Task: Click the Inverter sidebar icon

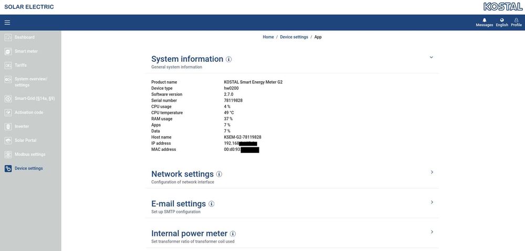Action: (8, 127)
